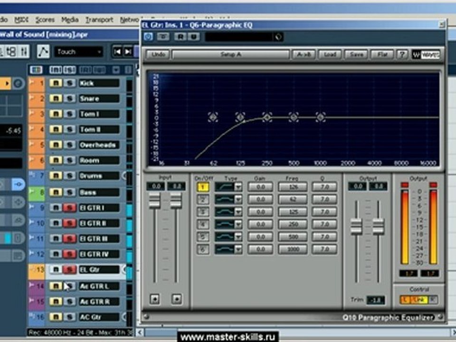Enable Write automation (W) in plugin header
Image resolution: width=456 pixels, height=342 pixels.
pos(194,37)
